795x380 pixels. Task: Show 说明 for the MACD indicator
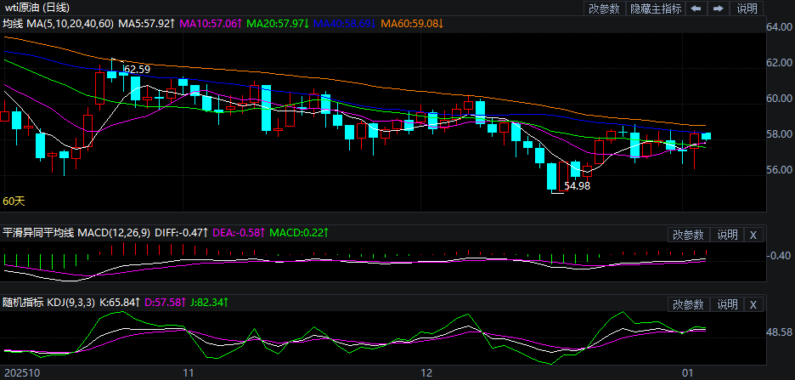point(727,235)
